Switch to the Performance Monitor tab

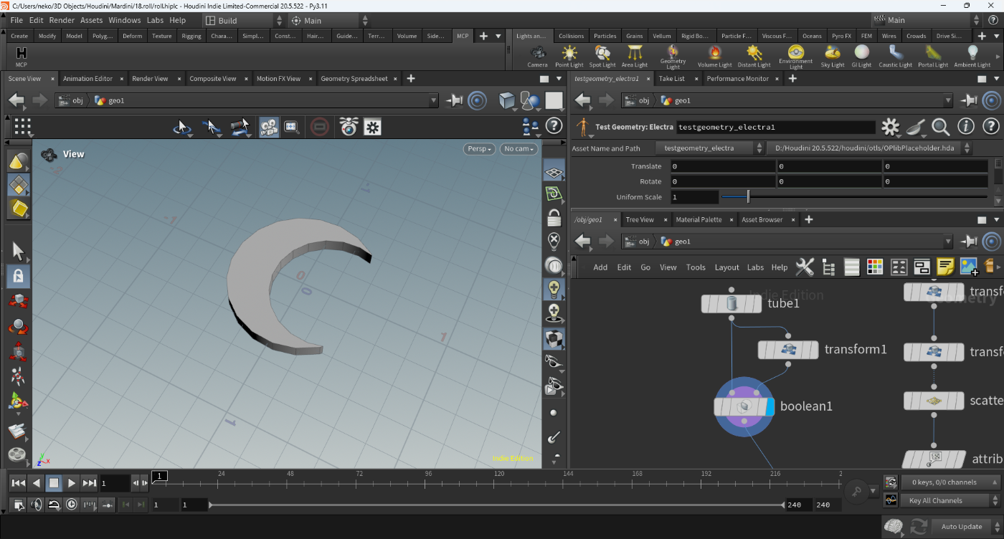click(x=737, y=79)
